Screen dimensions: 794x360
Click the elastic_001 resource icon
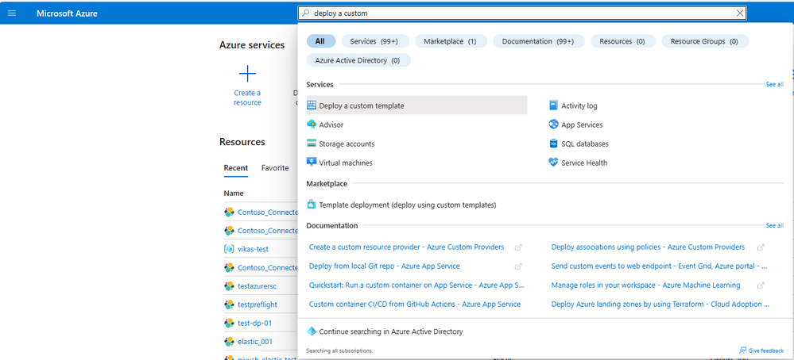point(229,341)
